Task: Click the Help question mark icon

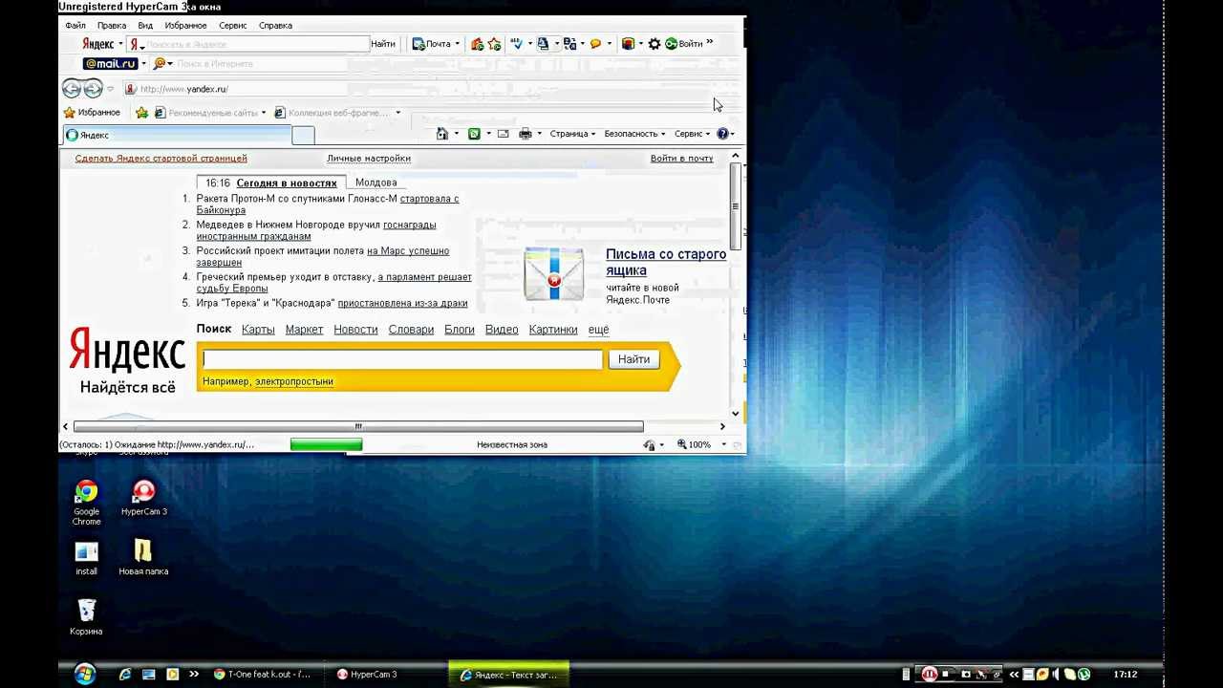Action: tap(723, 134)
